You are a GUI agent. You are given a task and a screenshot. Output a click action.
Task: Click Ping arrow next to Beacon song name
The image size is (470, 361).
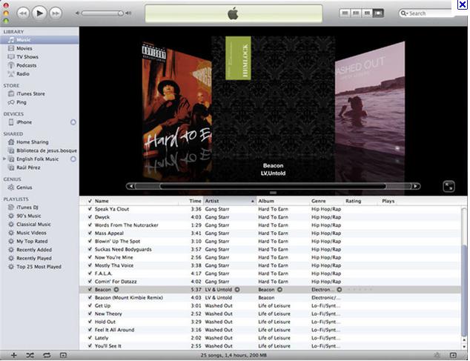click(x=116, y=290)
